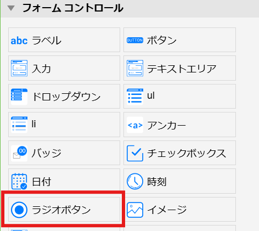Collapse the フォーム コントロール section triangle
The width and height of the screenshot is (259, 231).
pyautogui.click(x=11, y=8)
